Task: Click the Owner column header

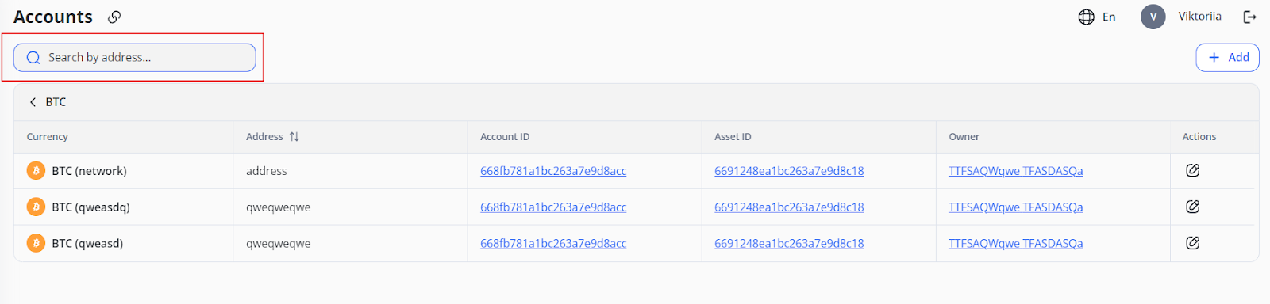Action: tap(964, 137)
